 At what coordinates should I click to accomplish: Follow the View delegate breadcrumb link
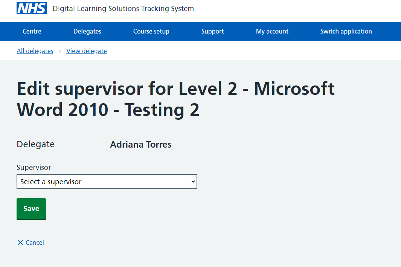pyautogui.click(x=87, y=51)
